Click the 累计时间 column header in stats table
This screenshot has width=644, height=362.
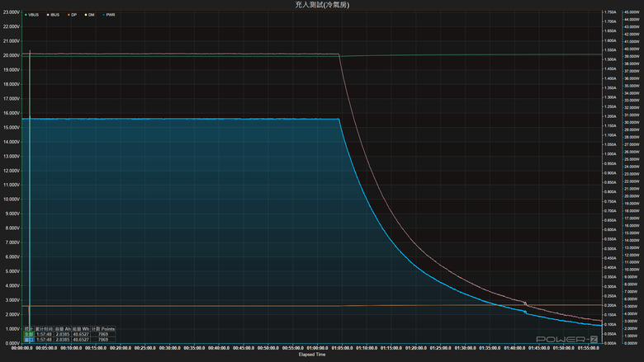(44, 329)
